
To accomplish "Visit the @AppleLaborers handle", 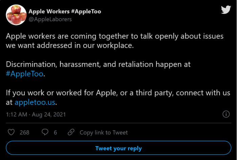I will (50, 19).
